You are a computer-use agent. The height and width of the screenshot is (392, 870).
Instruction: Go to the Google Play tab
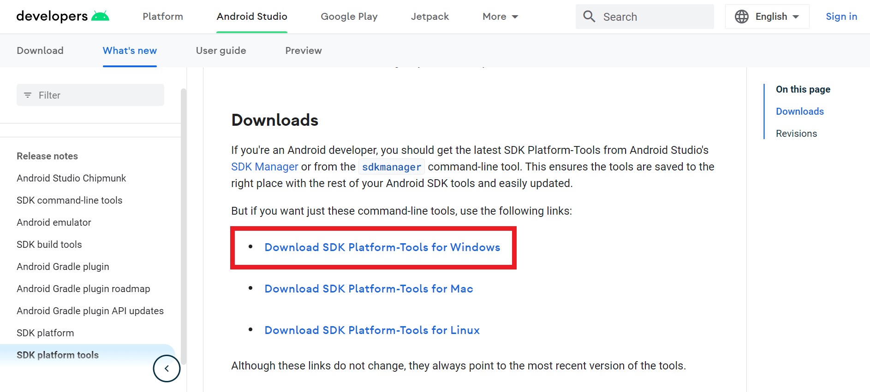point(349,17)
